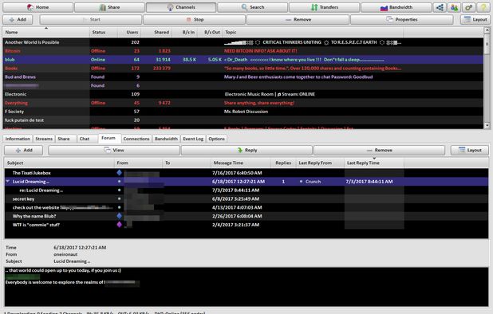This screenshot has height=314, width=493.
Task: Sort channels by Users column
Action: pos(129,32)
